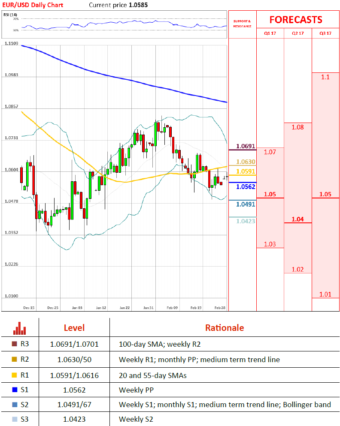This screenshot has height=426, width=340.
Task: Click the 1.0423 cell in the S3 row
Action: 74,420
